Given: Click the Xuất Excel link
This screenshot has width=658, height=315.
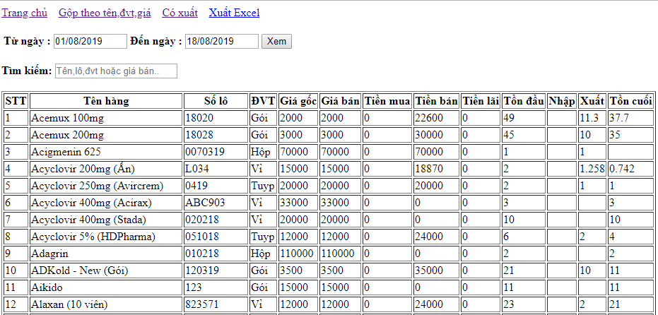Looking at the screenshot, I should click(234, 13).
